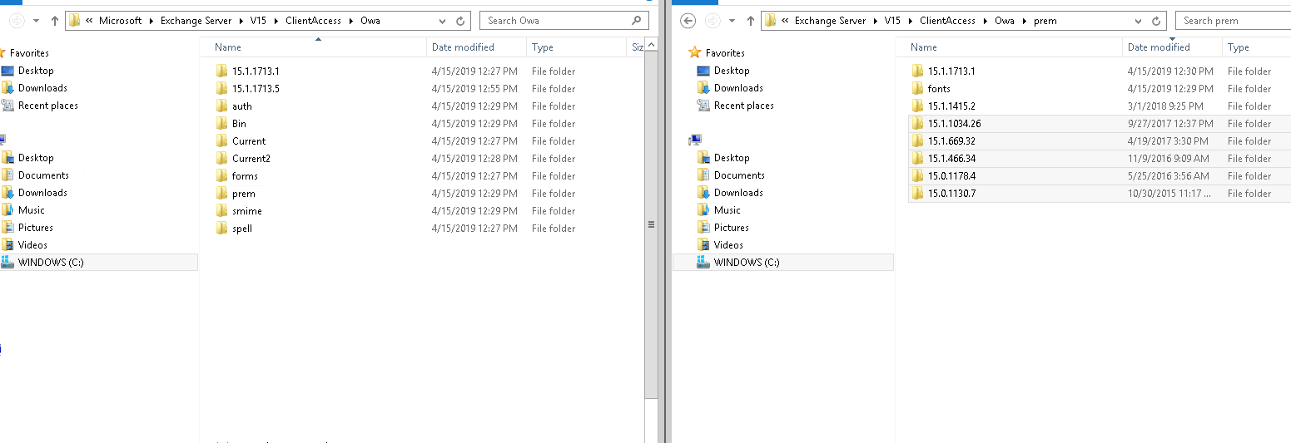Open Recent places in prem window sidebar

744,106
